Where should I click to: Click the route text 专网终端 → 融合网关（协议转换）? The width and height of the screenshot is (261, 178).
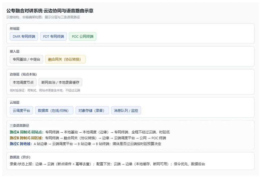tap(106, 138)
